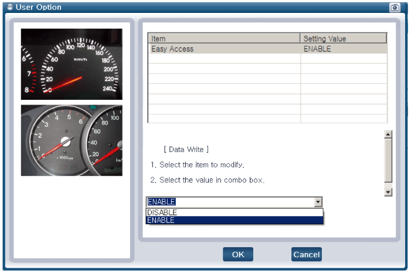Select the speedometer km/h gauge image
Image resolution: width=411 pixels, height=273 pixels.
click(72, 64)
